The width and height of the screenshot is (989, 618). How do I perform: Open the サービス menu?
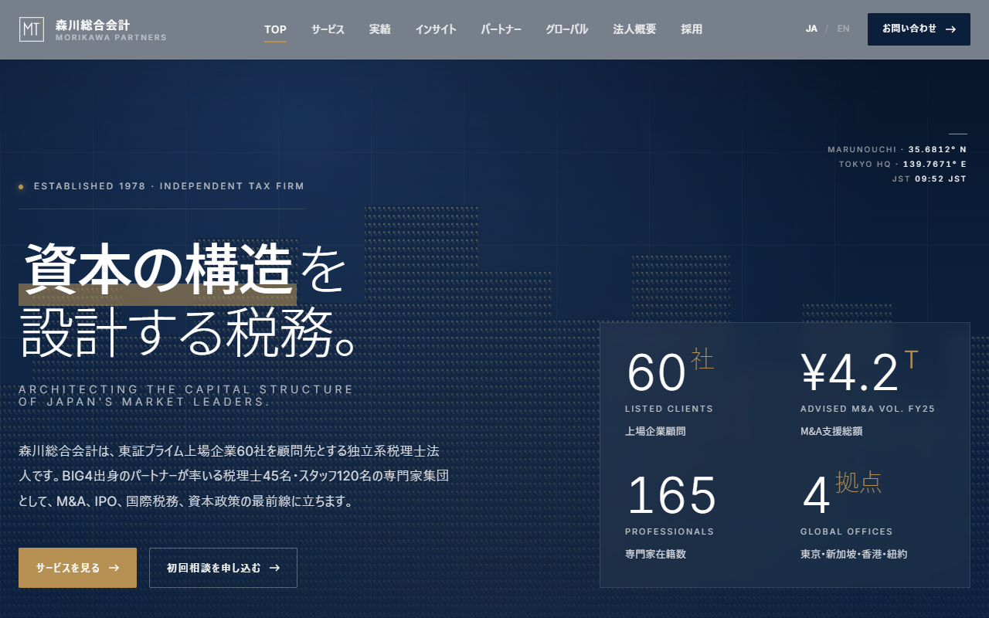(x=328, y=29)
